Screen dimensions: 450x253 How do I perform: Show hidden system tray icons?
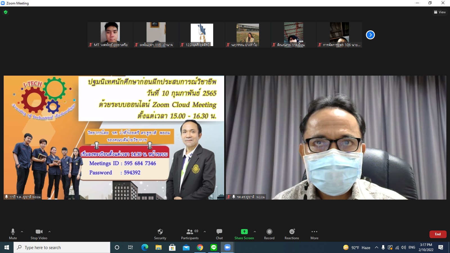[376, 247]
